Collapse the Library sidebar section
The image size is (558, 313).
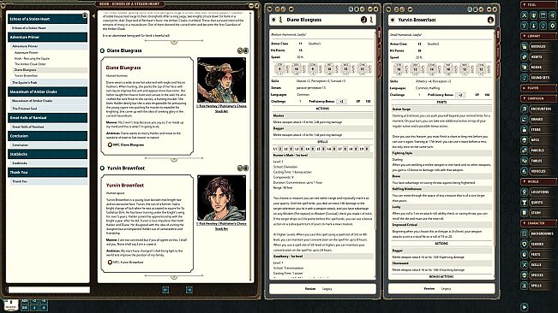[x=537, y=36]
